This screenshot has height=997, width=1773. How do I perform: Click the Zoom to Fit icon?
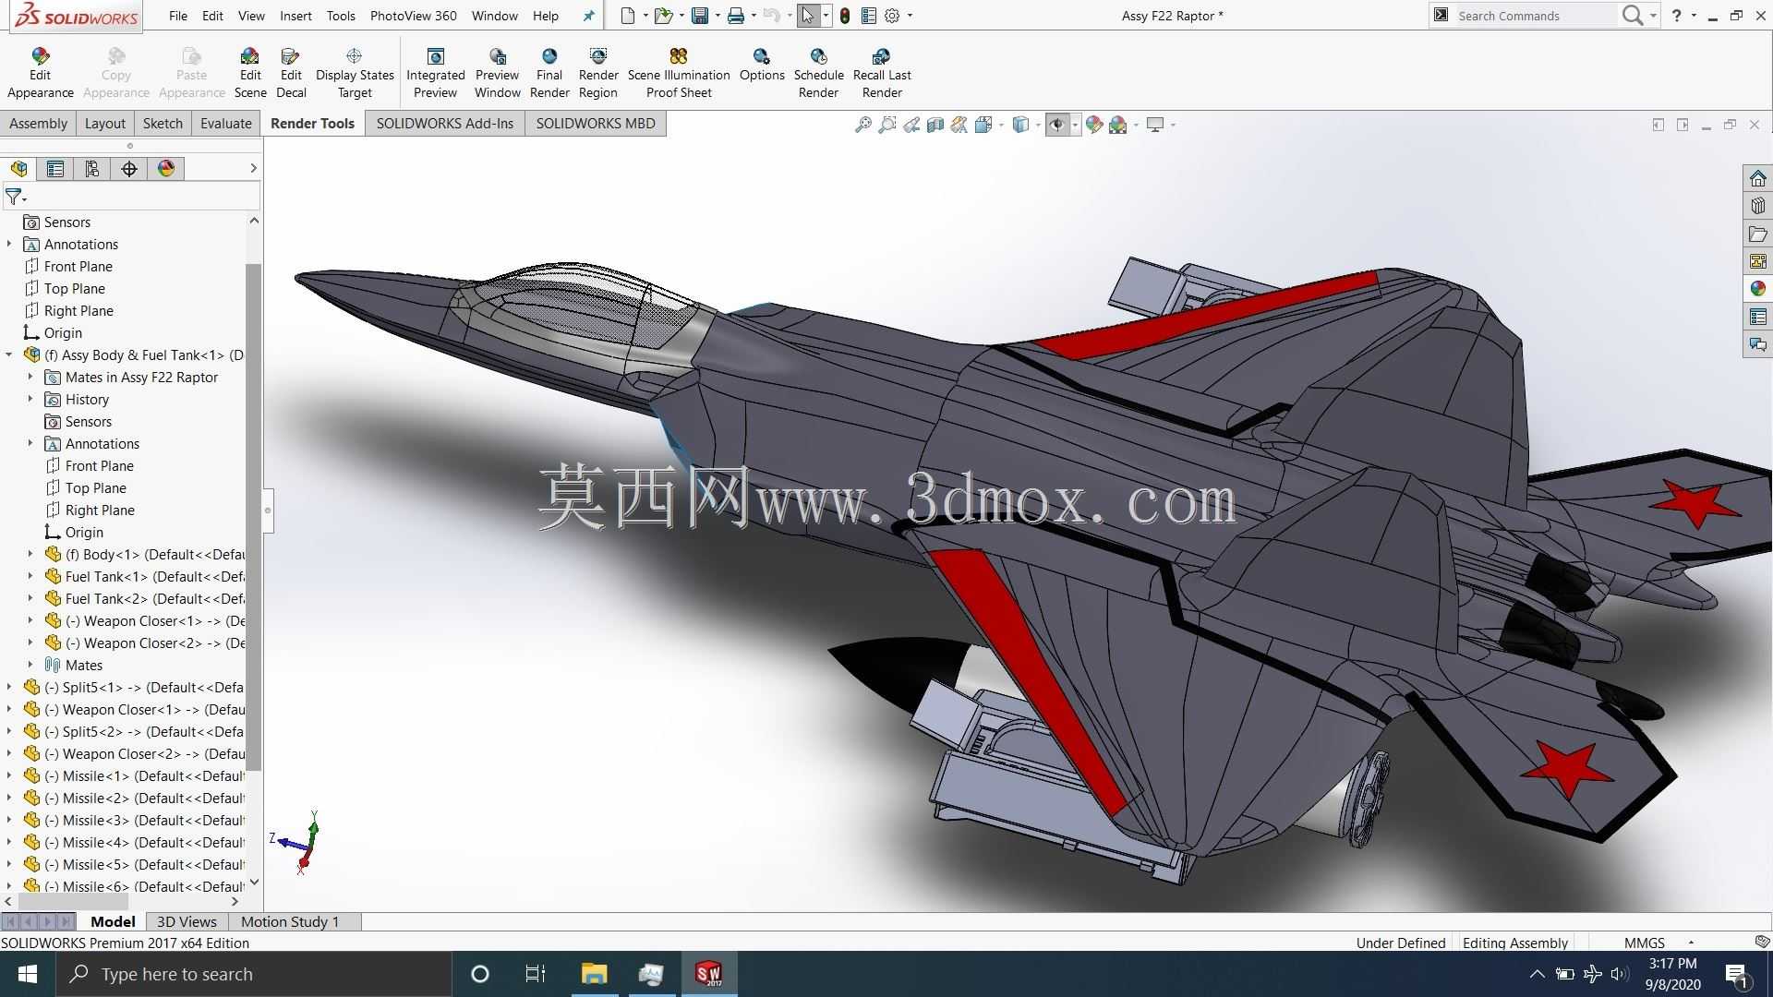[x=863, y=125]
